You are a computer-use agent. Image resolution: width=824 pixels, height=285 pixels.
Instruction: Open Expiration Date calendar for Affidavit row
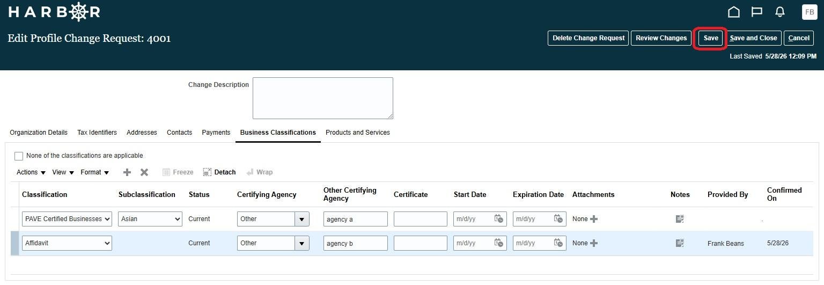click(x=558, y=243)
